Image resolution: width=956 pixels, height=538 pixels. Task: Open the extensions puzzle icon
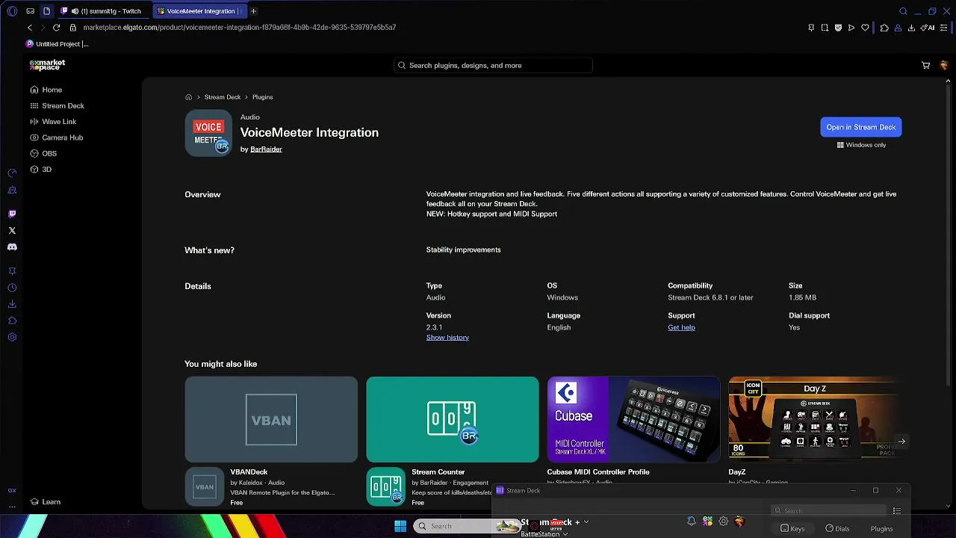[x=884, y=28]
